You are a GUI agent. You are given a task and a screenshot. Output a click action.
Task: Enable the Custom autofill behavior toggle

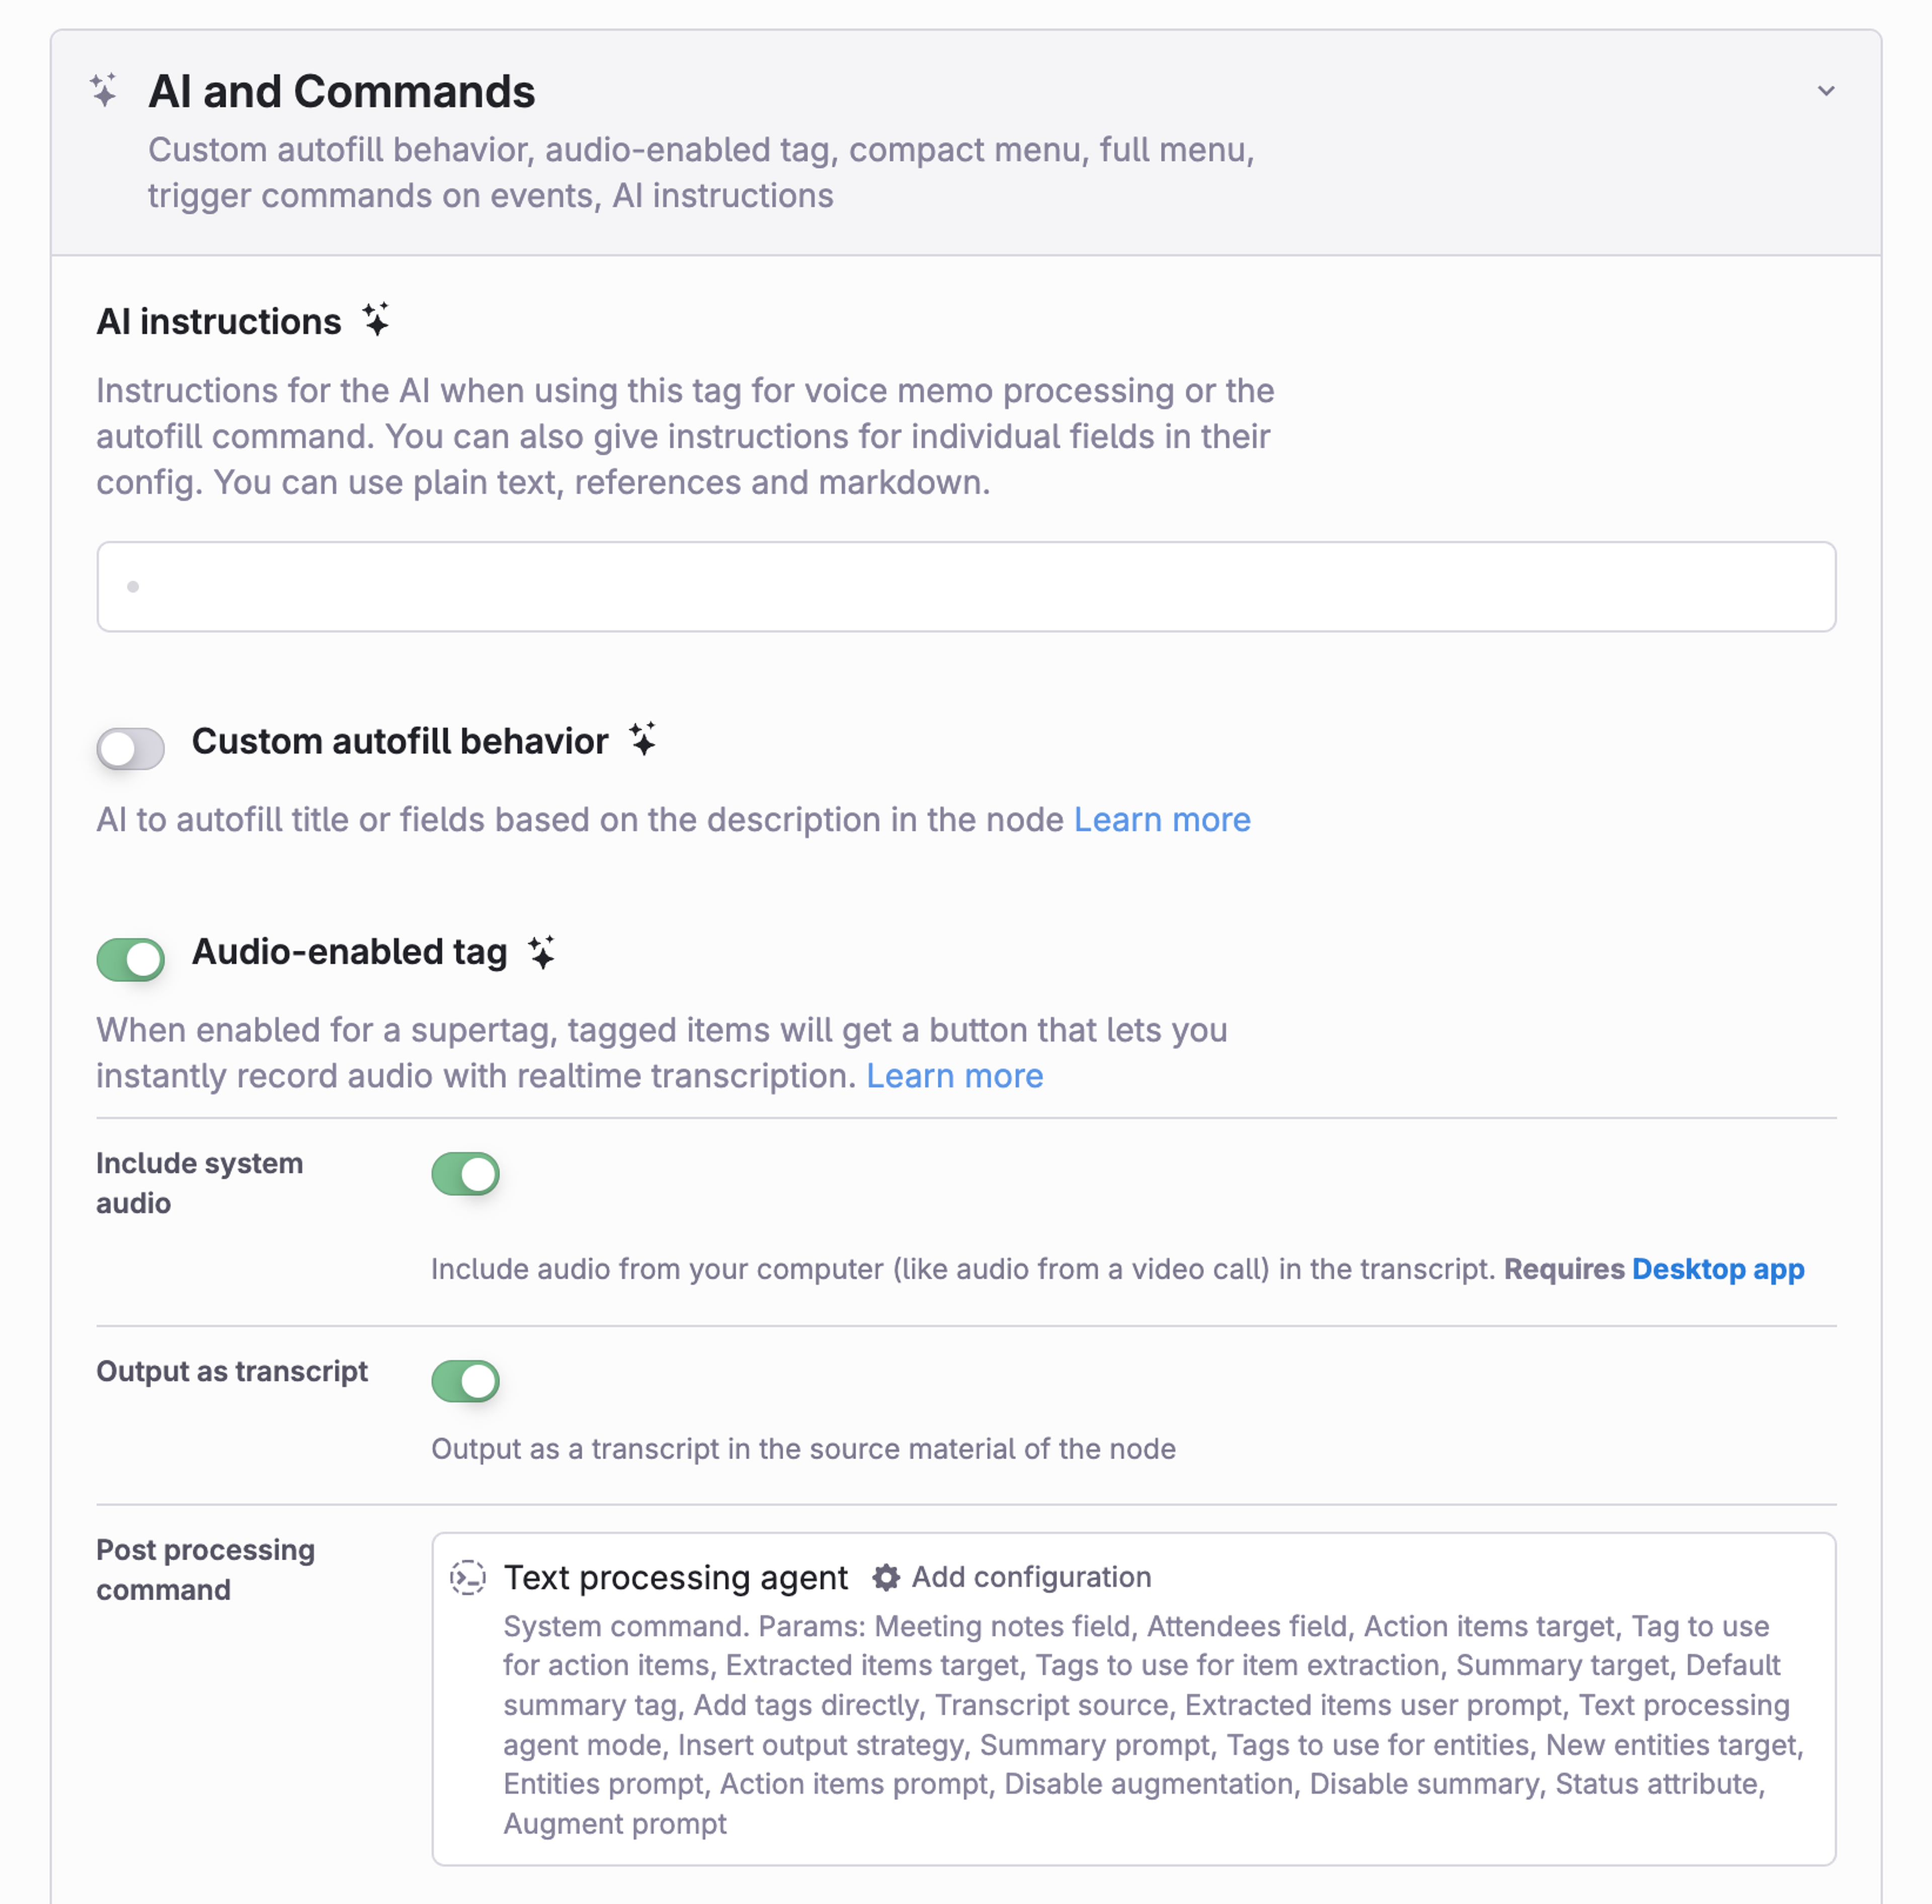131,748
